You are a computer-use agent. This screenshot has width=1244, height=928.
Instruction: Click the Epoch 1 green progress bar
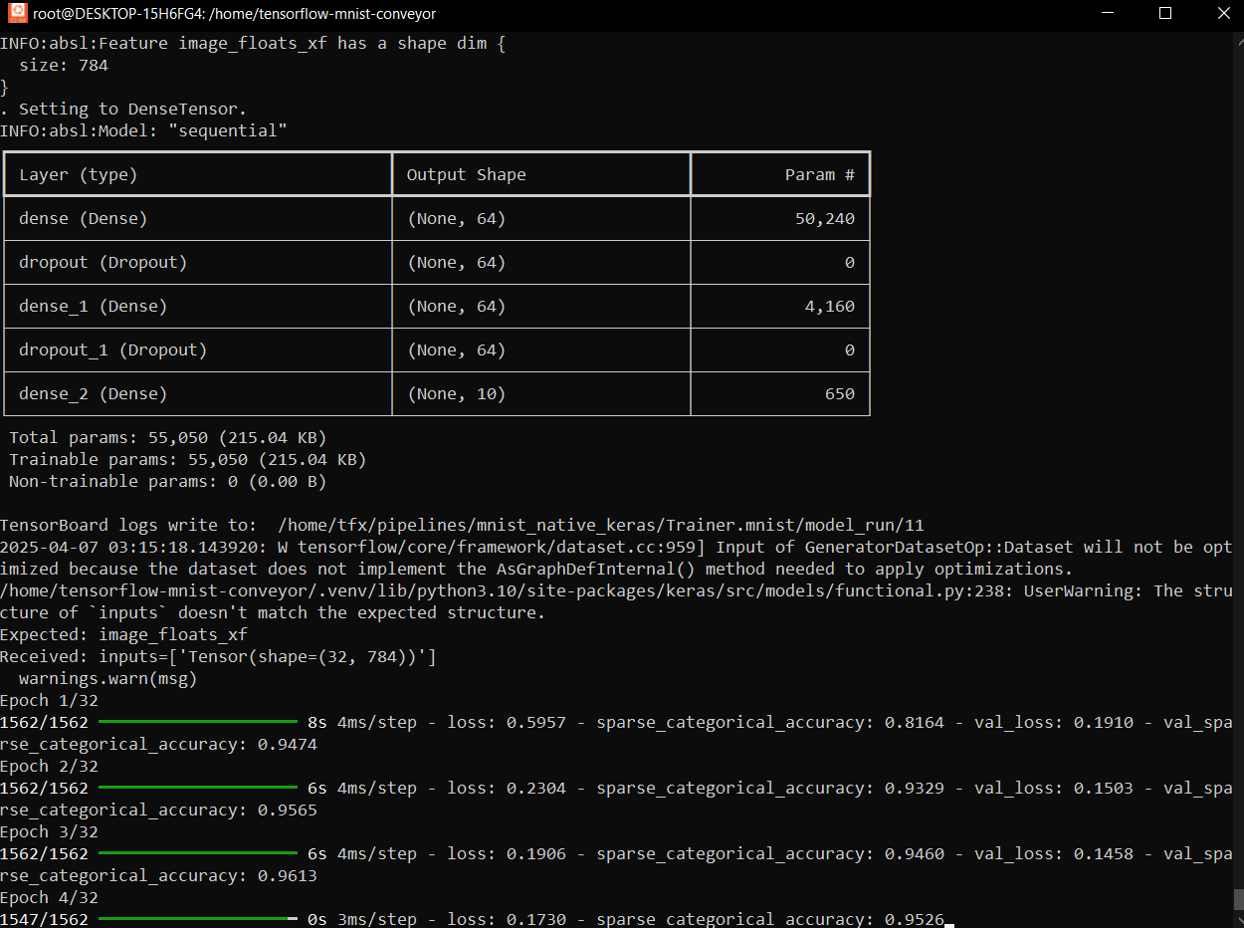pos(198,722)
